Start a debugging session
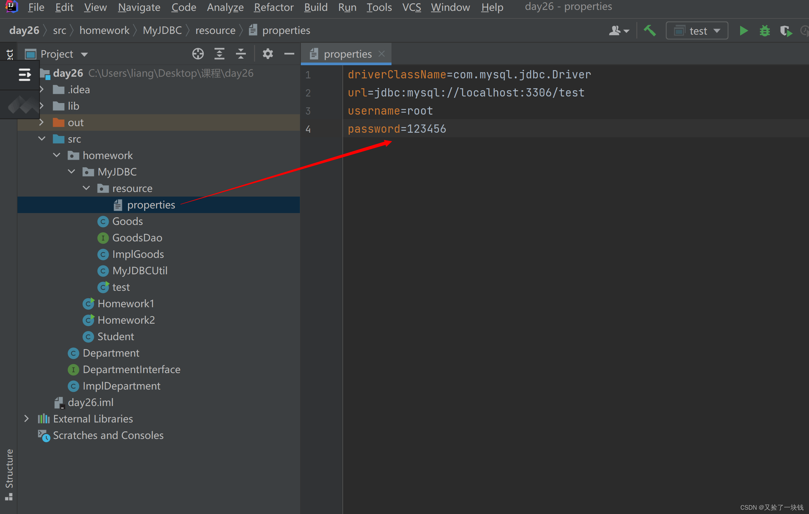The height and width of the screenshot is (514, 809). (x=765, y=31)
